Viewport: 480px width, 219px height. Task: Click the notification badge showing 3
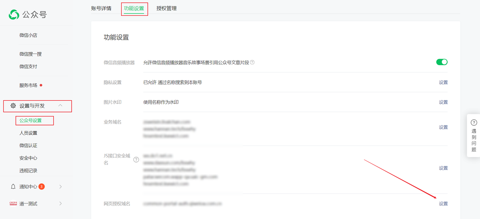click(x=42, y=186)
